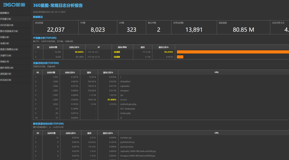Open 搜索引擎爬虫分析 sidebar item
This screenshot has width=289, height=160.
click(x=9, y=49)
